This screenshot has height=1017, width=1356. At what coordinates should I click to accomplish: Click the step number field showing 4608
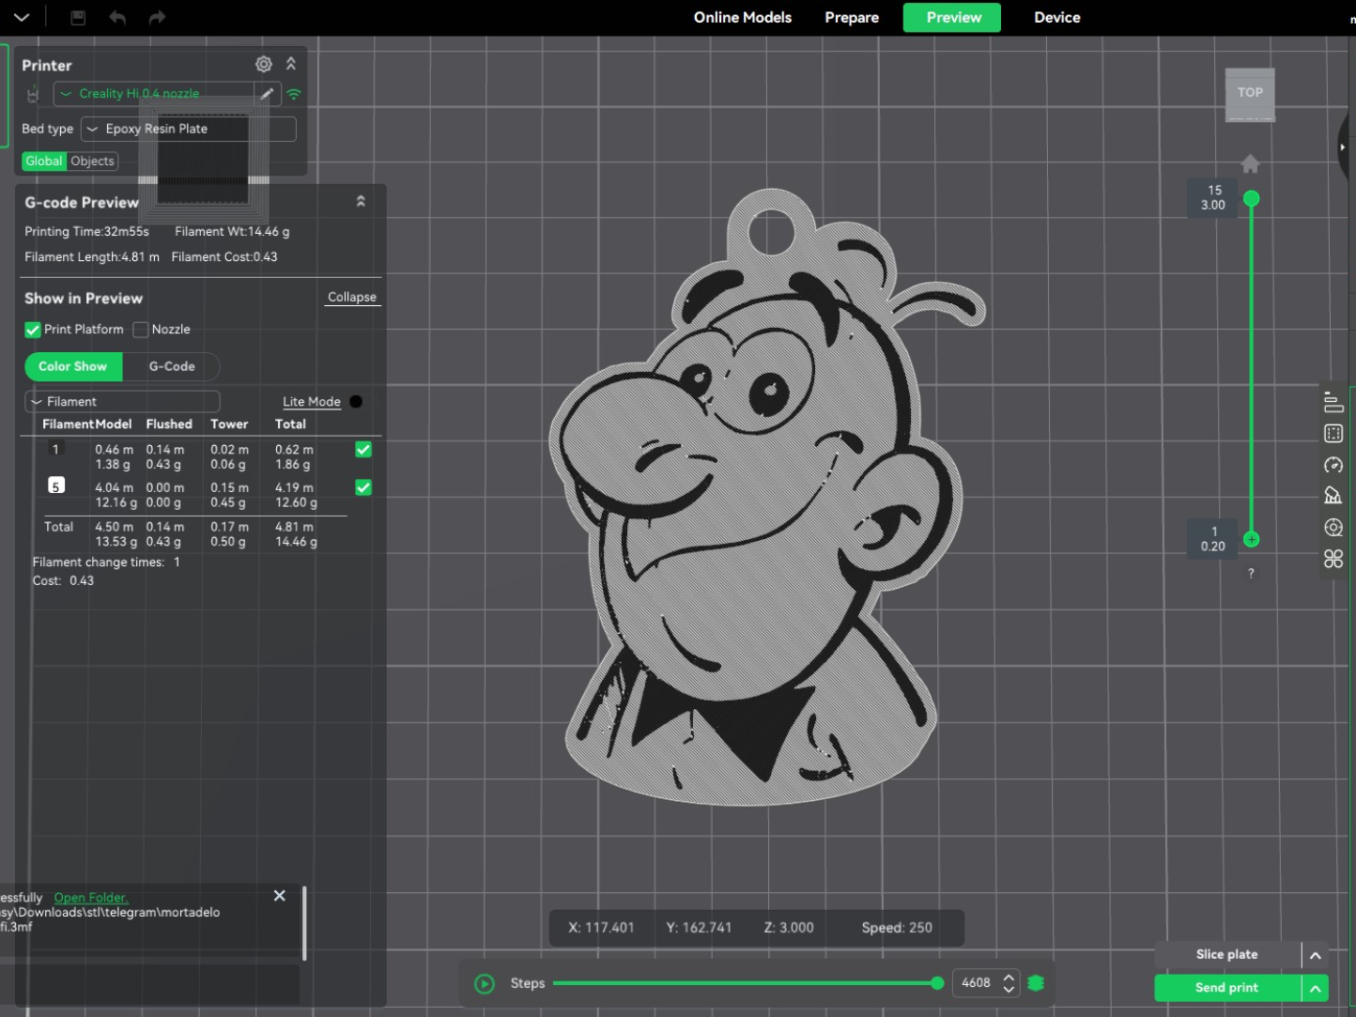pos(977,983)
